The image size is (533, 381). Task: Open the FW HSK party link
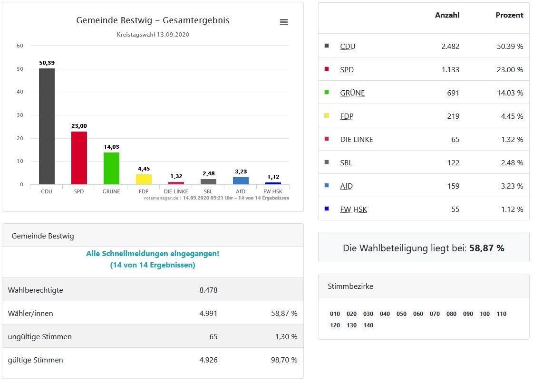pos(354,210)
